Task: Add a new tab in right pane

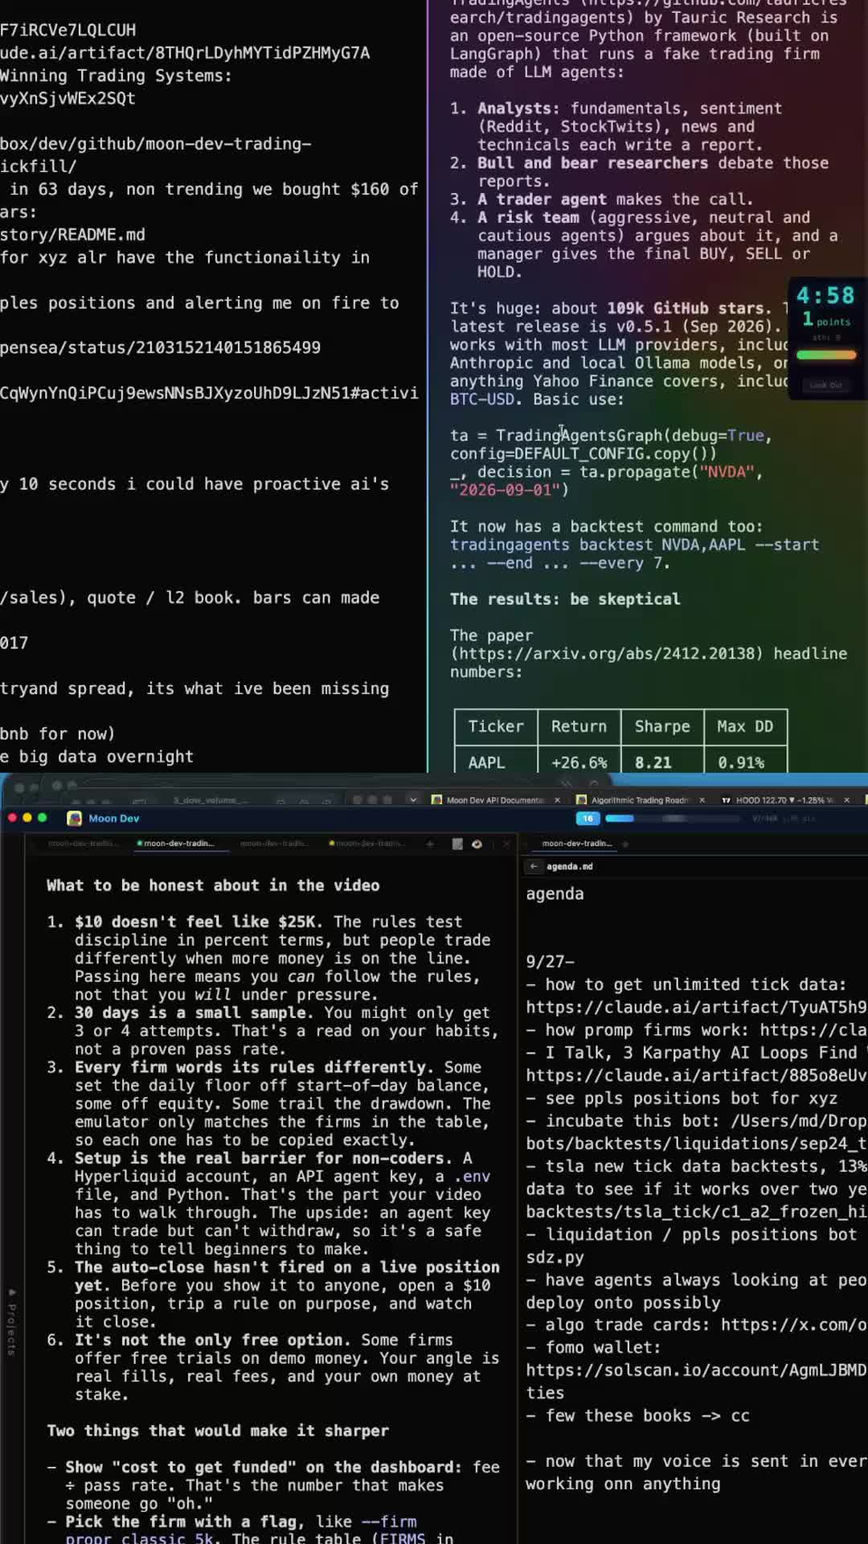Action: pyautogui.click(x=625, y=844)
